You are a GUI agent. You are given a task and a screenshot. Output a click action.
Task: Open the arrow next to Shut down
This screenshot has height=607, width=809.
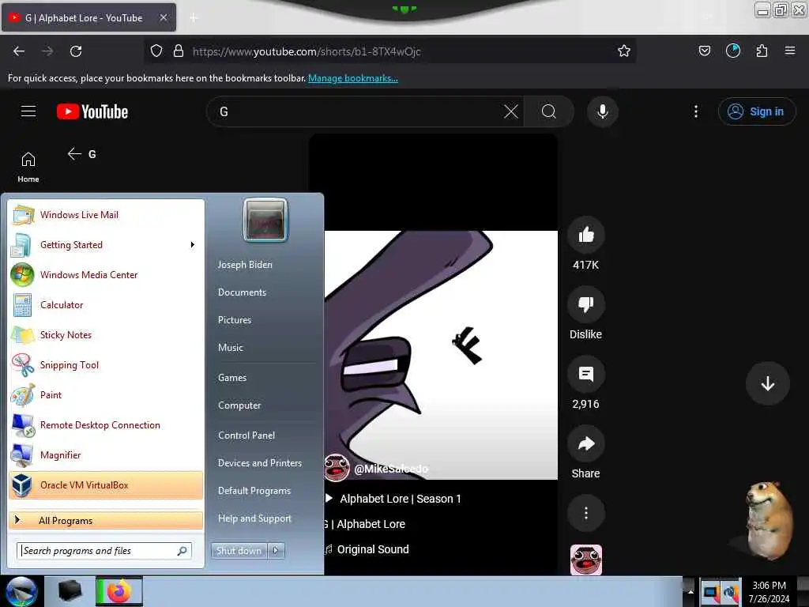point(276,551)
